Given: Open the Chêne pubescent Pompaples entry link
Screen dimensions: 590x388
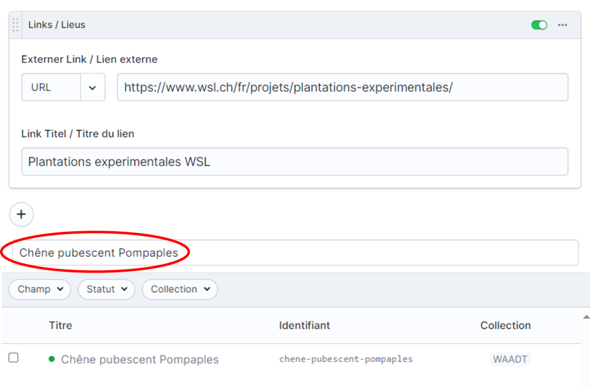Looking at the screenshot, I should pyautogui.click(x=140, y=360).
